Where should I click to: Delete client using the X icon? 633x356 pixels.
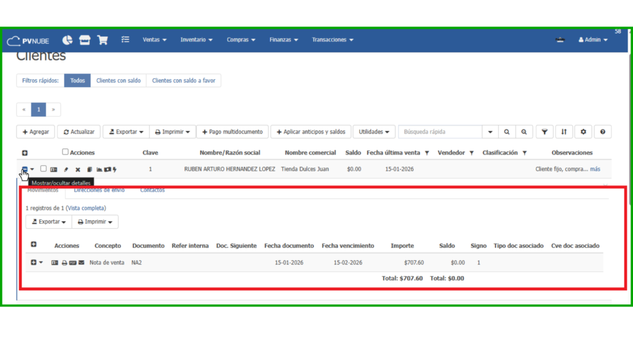tap(78, 169)
